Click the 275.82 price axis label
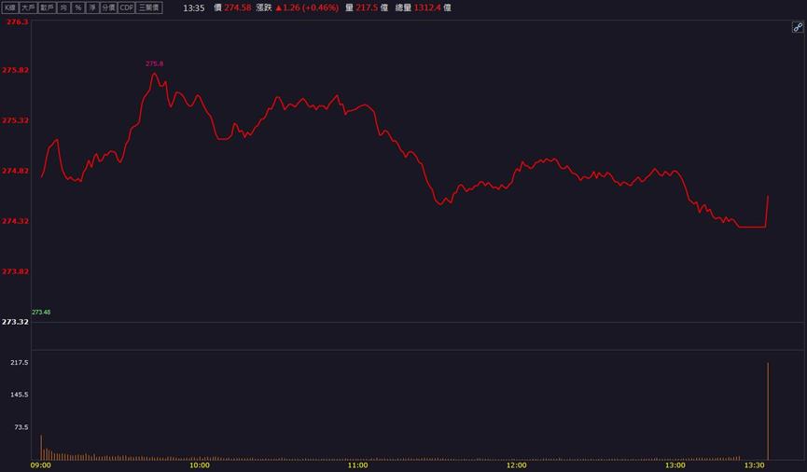The image size is (807, 472). (x=15, y=70)
